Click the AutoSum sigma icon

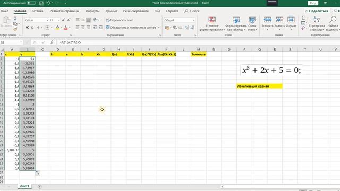click(303, 18)
